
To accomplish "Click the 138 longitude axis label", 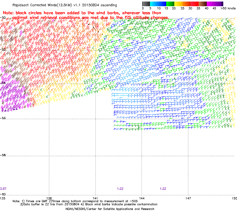I will pos(49,198).
